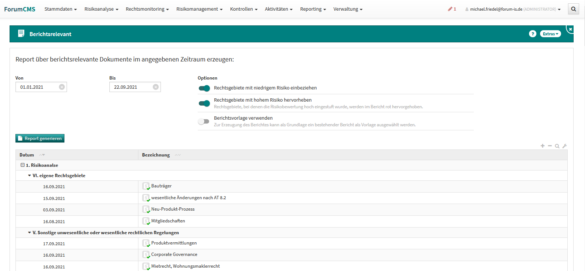585x271 pixels.
Task: Open the Corporate Governance entry
Action: 174,254
